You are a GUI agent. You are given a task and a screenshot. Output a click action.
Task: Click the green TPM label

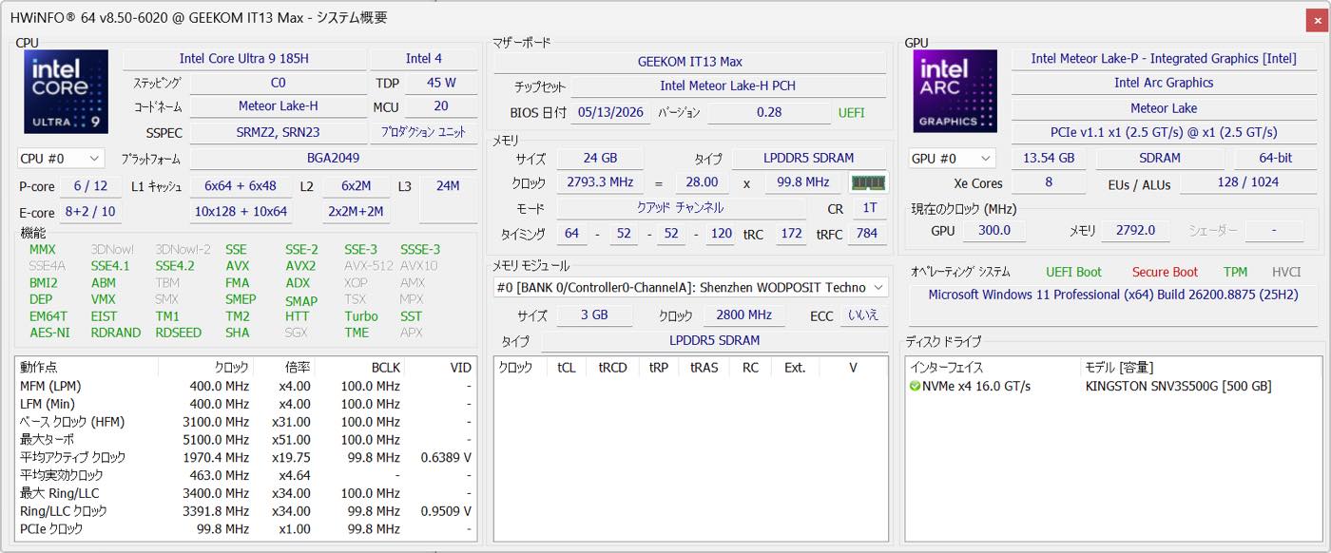1235,272
